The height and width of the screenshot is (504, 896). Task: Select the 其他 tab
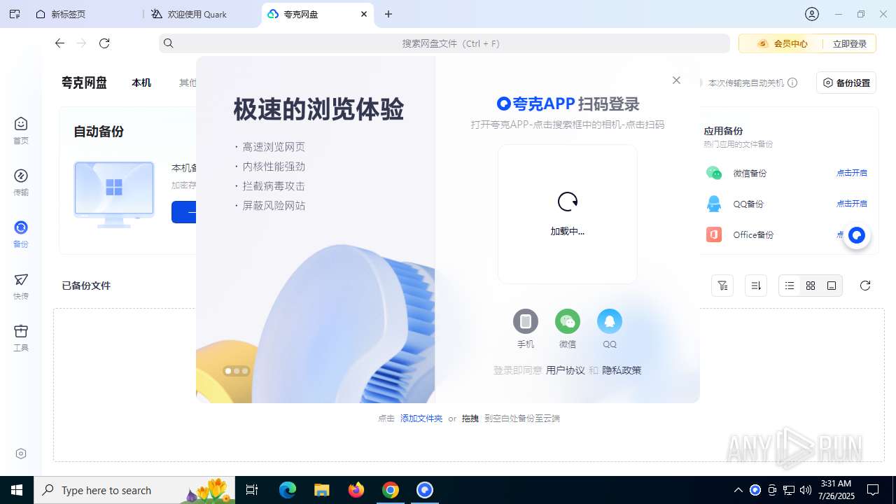[188, 83]
